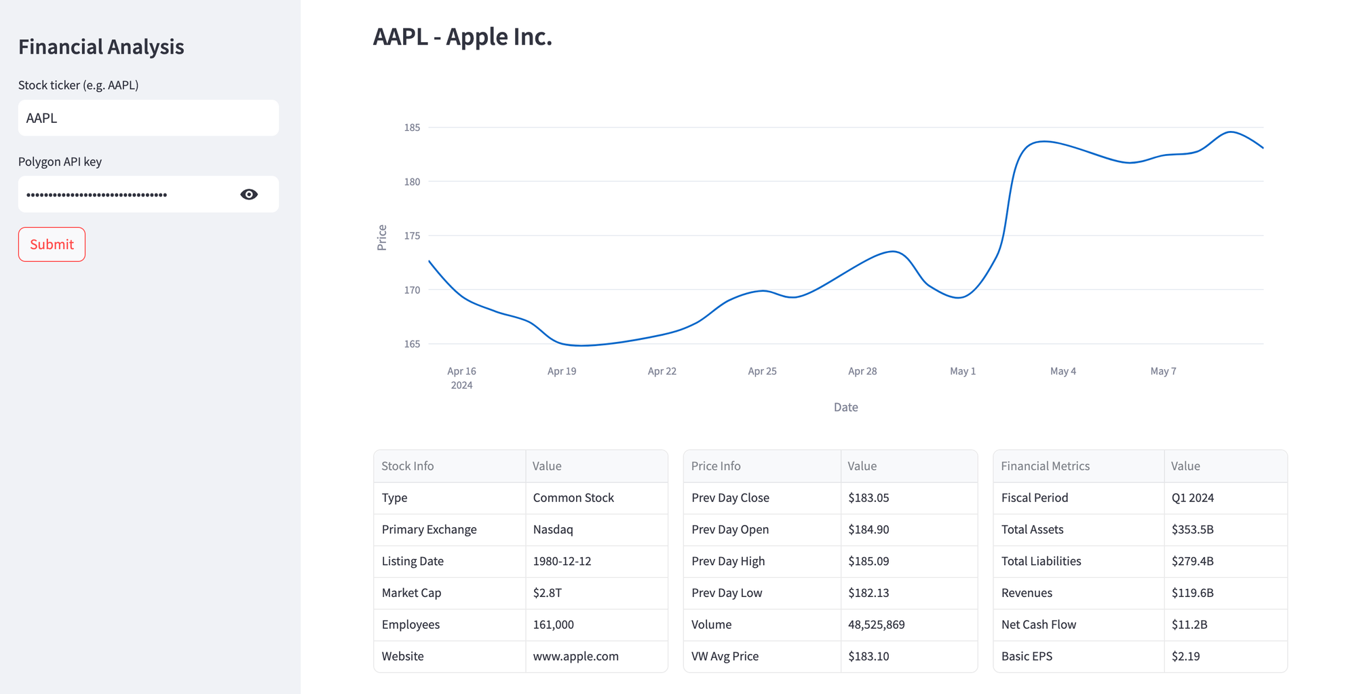Click the stock ticker input containing AAPL
Viewport: 1357px width, 694px height.
[x=148, y=117]
